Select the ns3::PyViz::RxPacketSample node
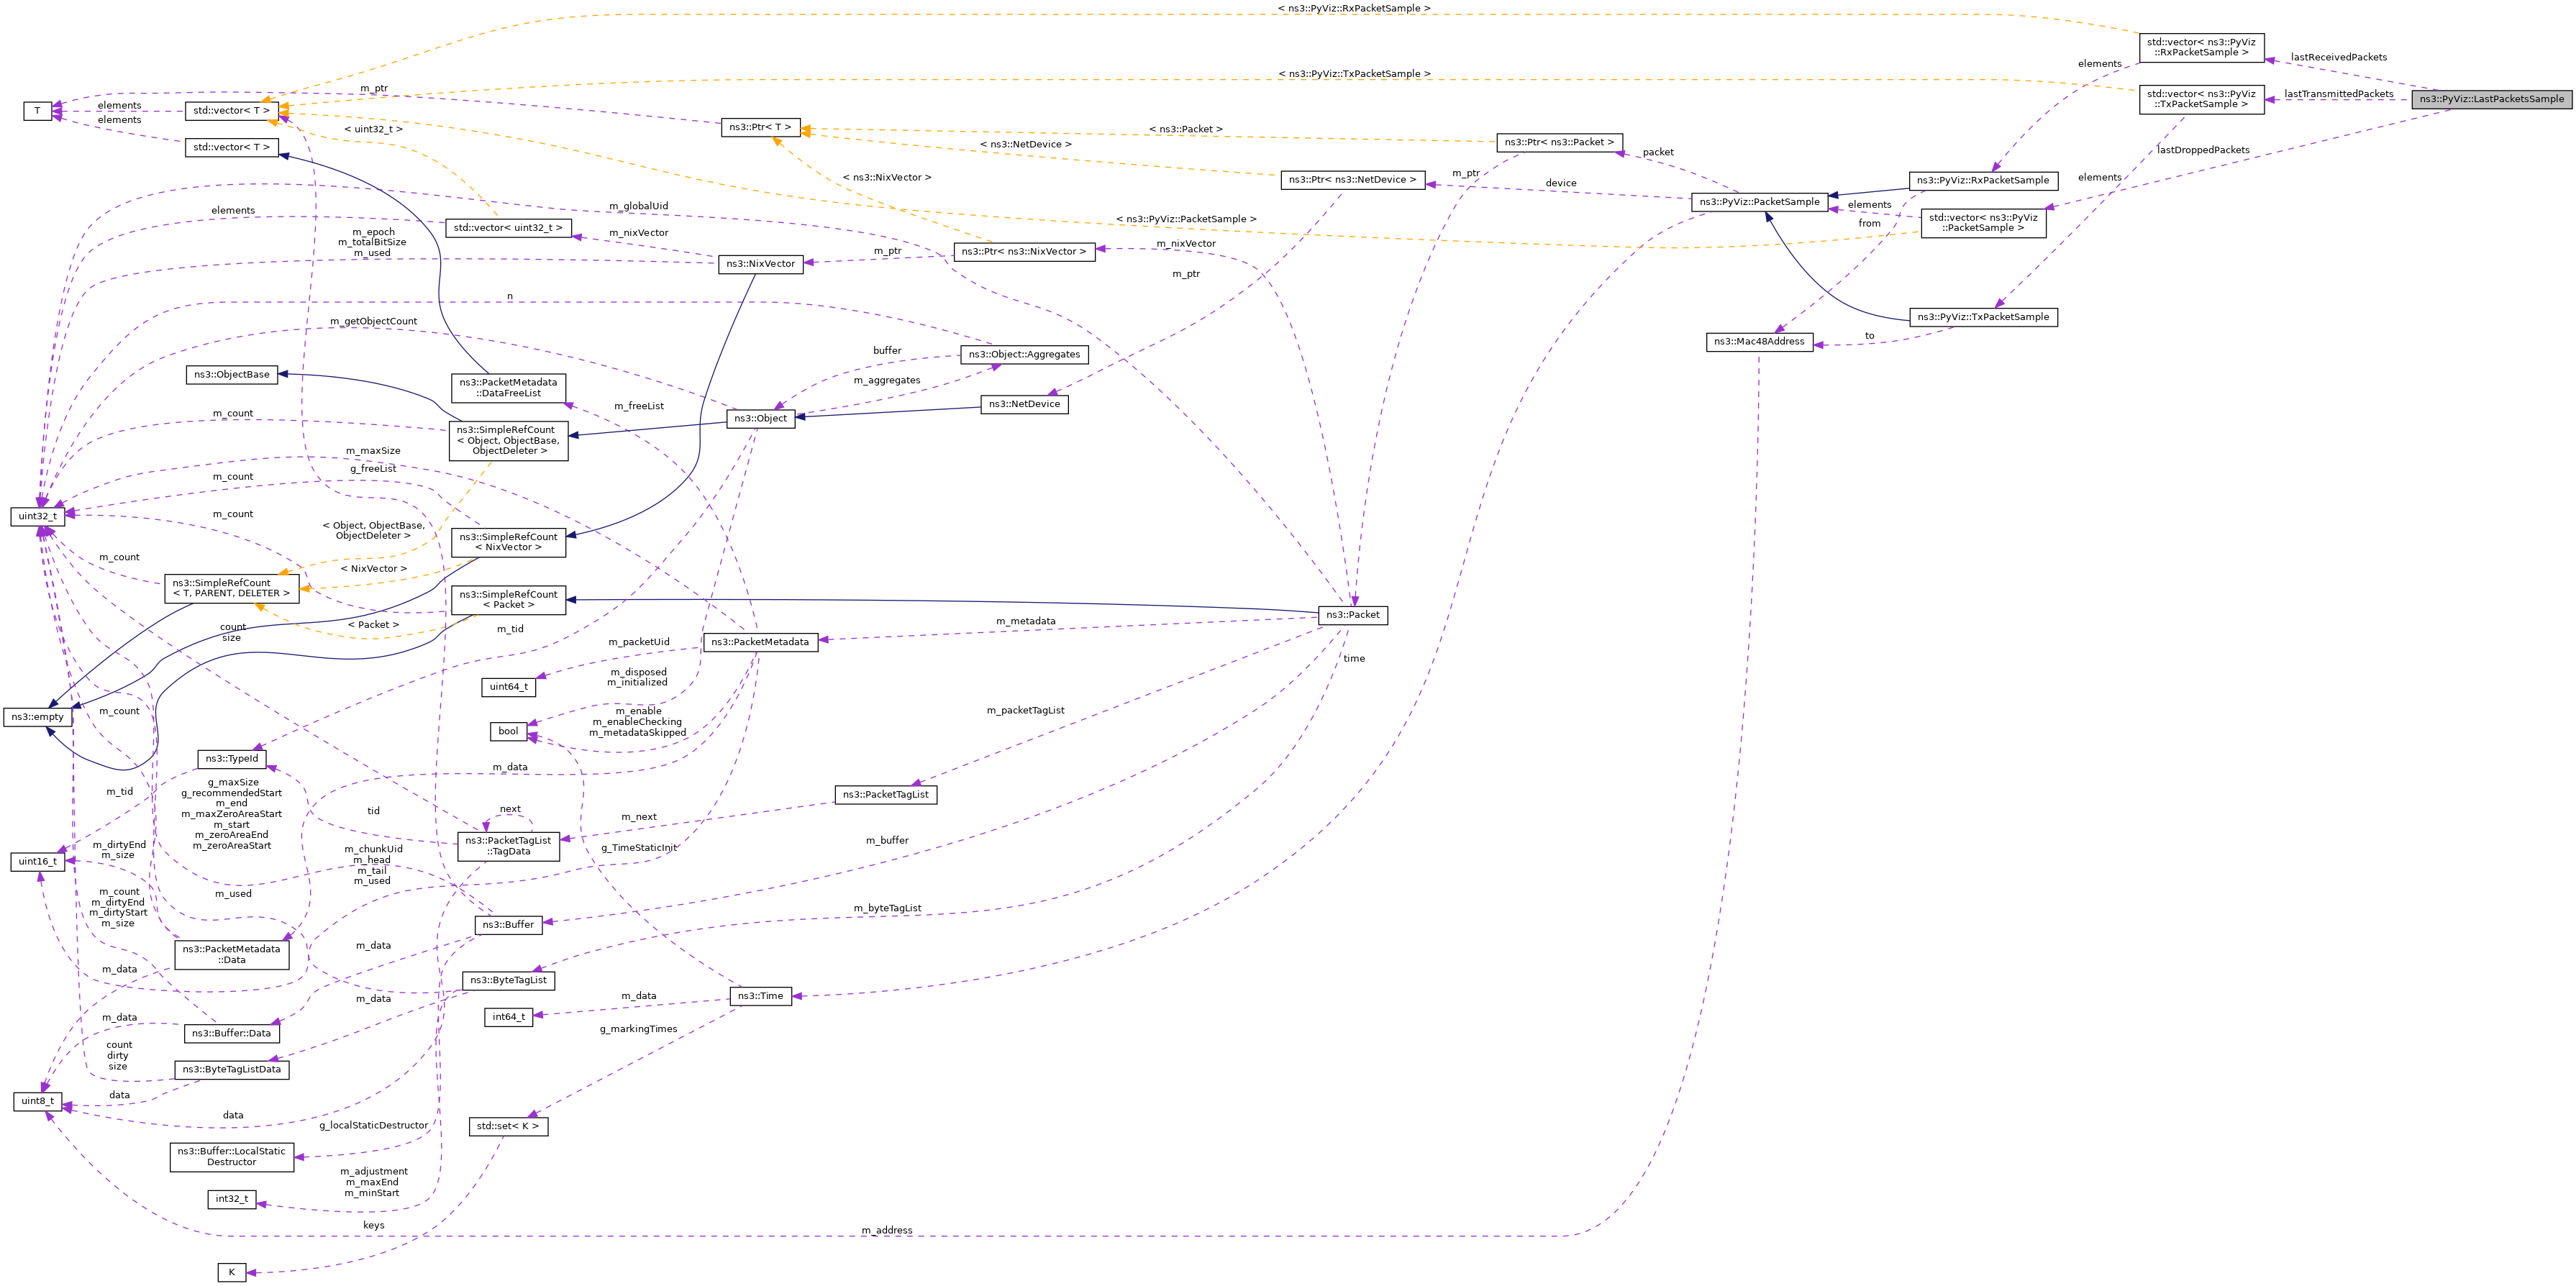Viewport: 2576px width, 1286px height. coord(1983,181)
